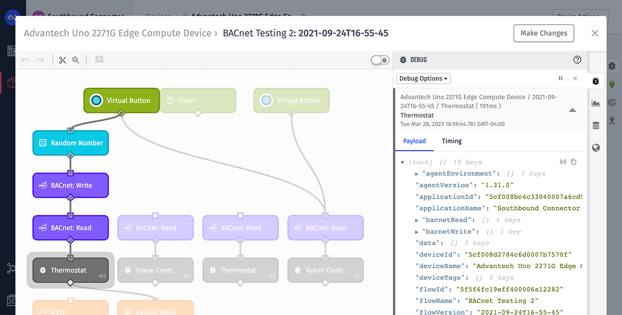Select the faded Thermostat debug node
The image size is (622, 315).
click(241, 271)
